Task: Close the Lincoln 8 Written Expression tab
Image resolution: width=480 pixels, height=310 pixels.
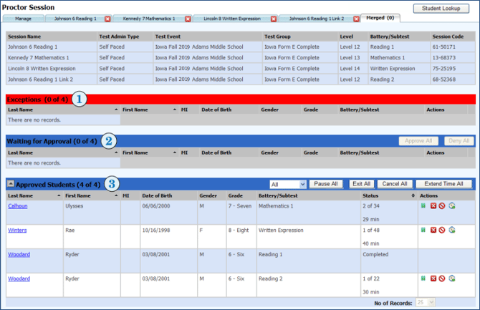Action: [x=274, y=19]
